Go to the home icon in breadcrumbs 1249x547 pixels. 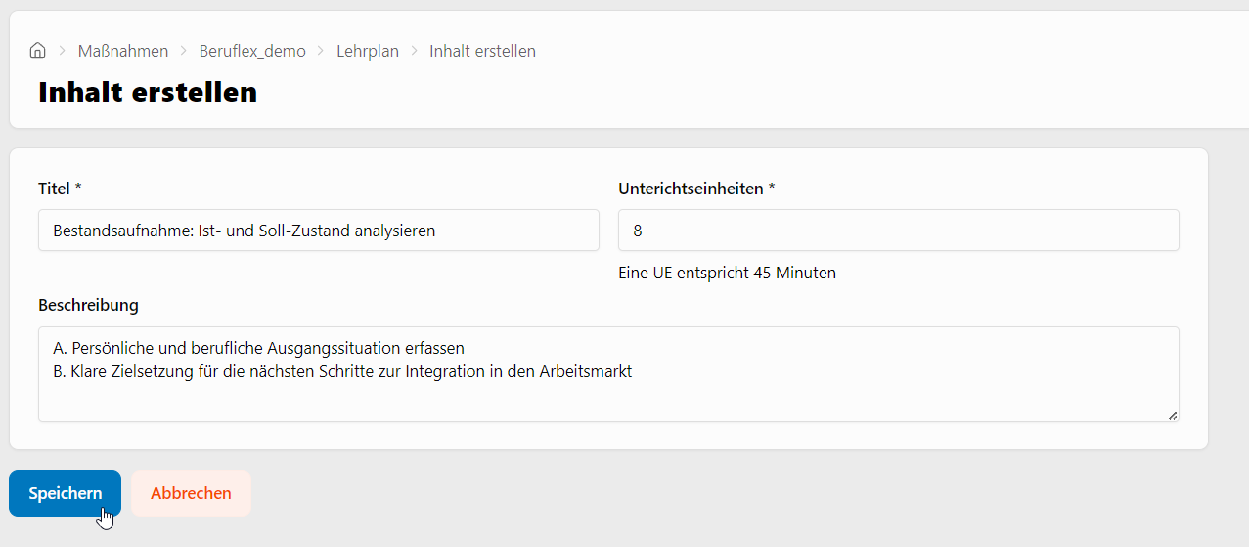[37, 51]
